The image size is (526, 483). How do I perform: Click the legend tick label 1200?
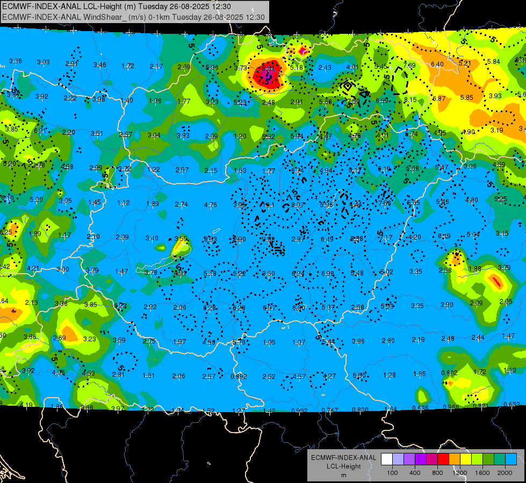(x=459, y=473)
